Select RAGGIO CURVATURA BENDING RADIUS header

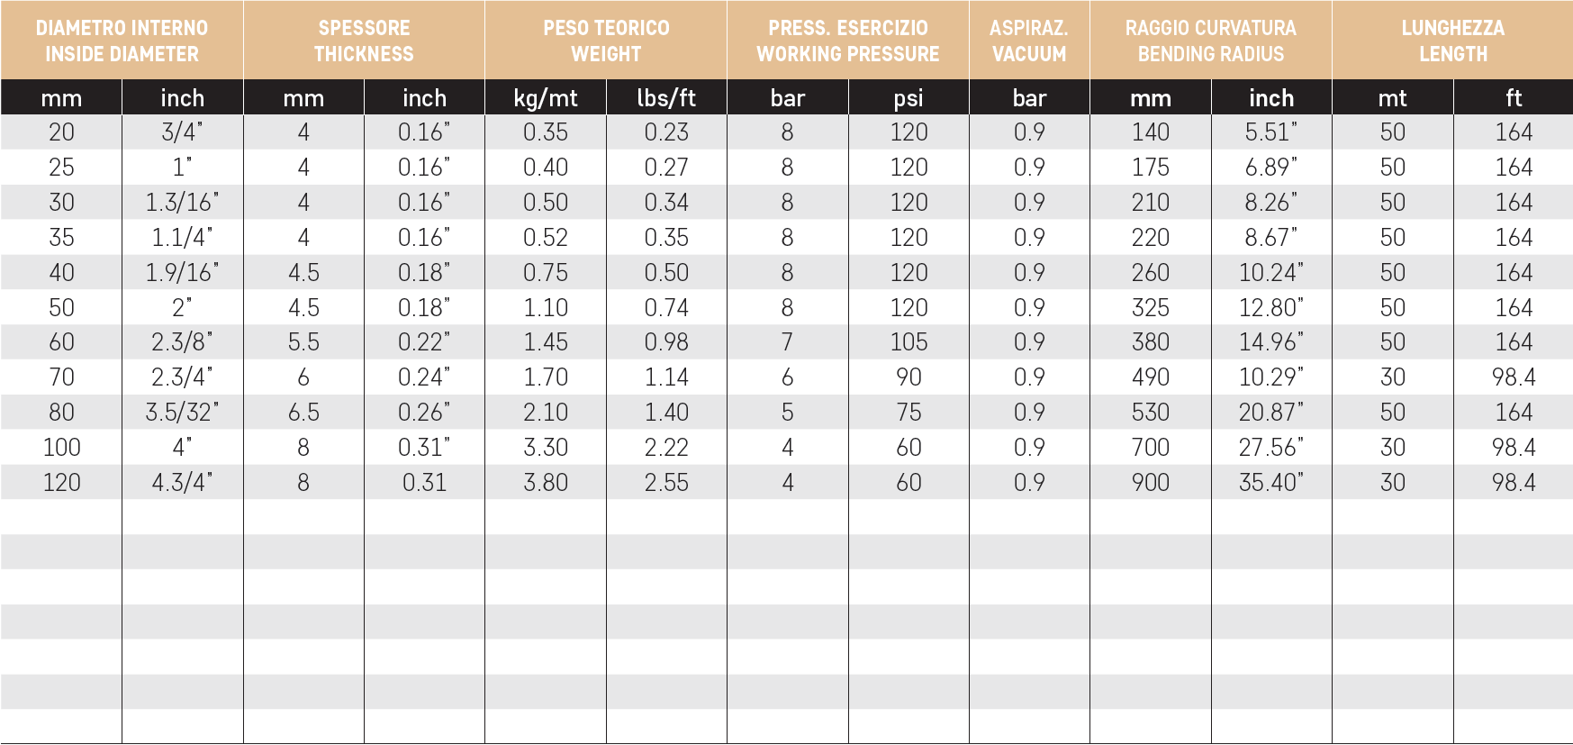(x=1211, y=41)
